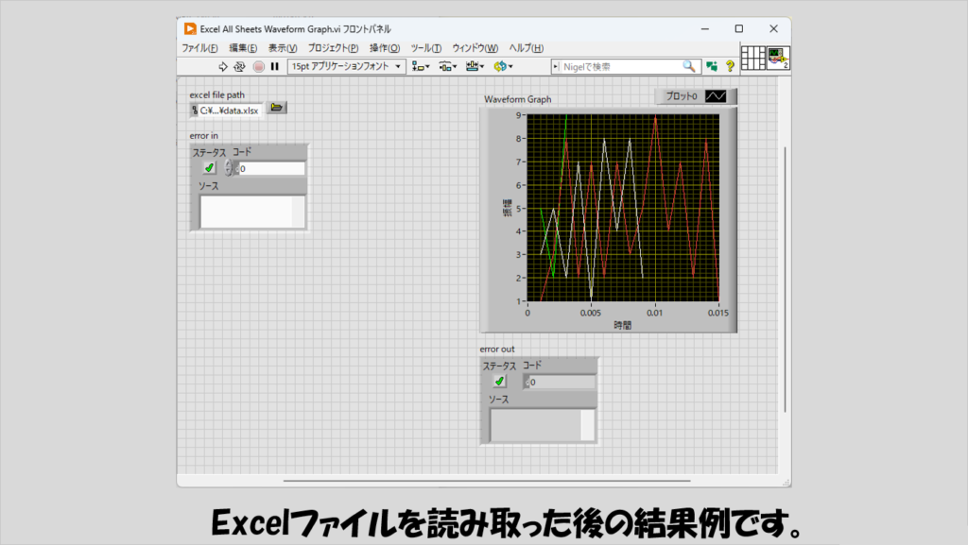Viewport: 968px width, 545px height.
Task: Click the error in source text box
Action: [252, 212]
